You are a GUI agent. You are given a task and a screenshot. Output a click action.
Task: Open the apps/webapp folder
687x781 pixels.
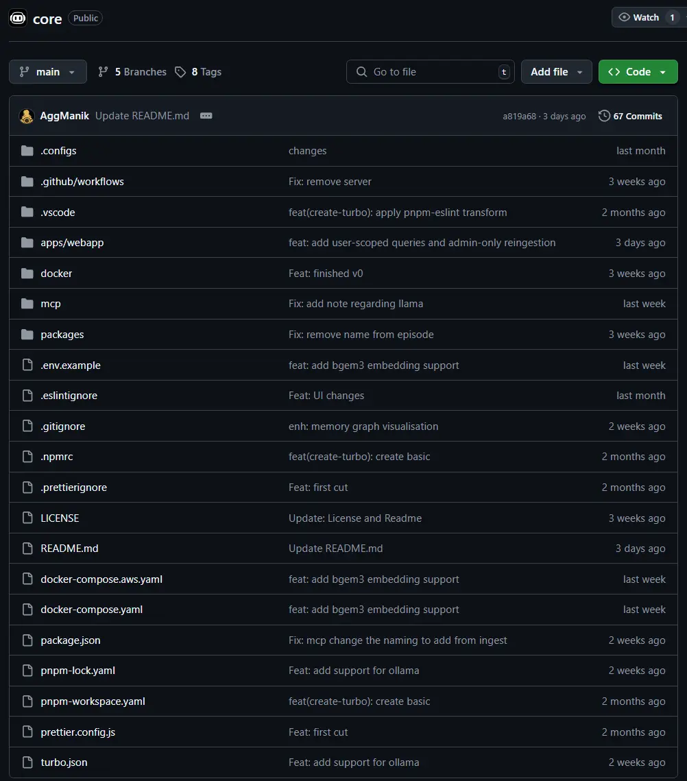point(72,243)
